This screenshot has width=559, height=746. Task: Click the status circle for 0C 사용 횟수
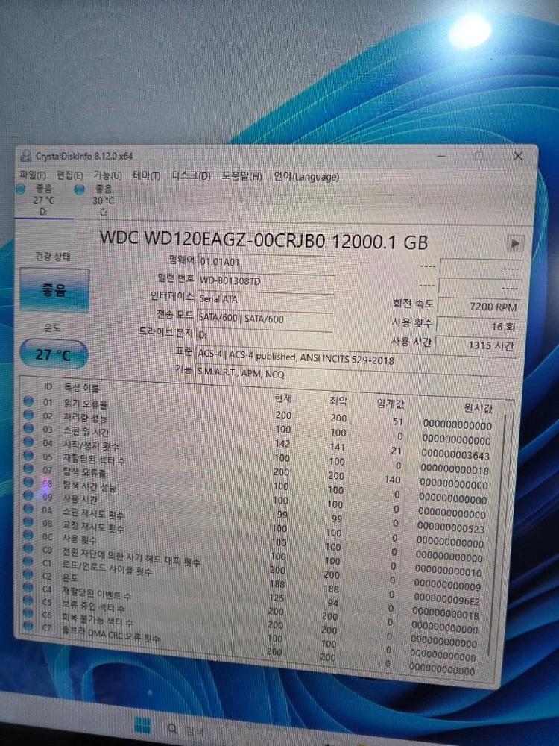click(x=28, y=535)
